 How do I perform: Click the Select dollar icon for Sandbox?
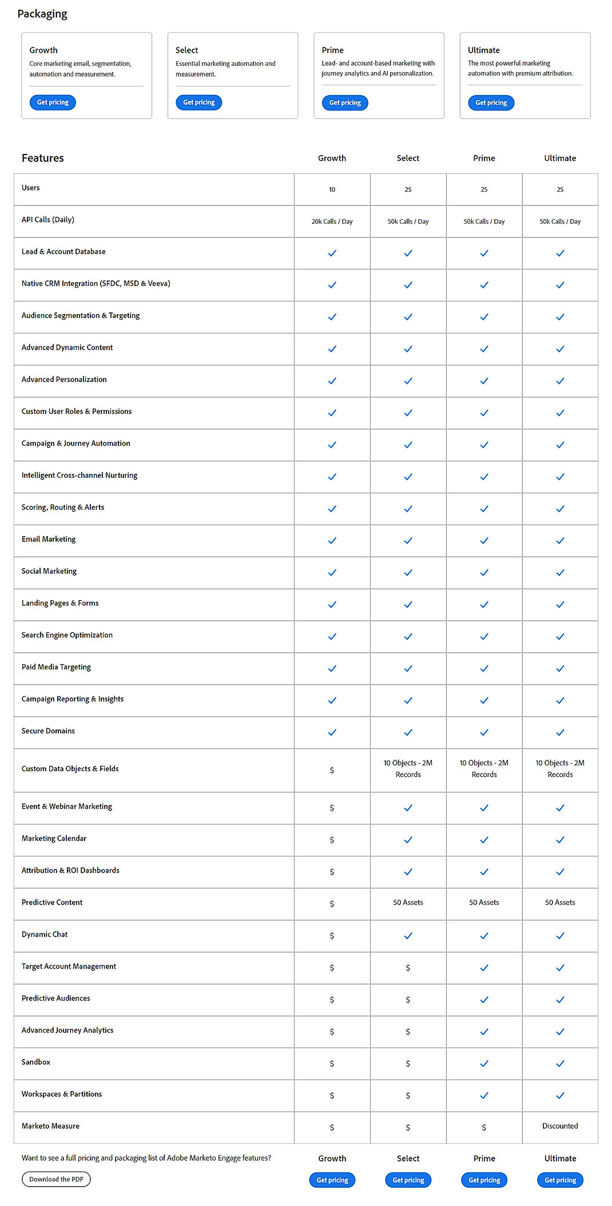coord(408,1064)
